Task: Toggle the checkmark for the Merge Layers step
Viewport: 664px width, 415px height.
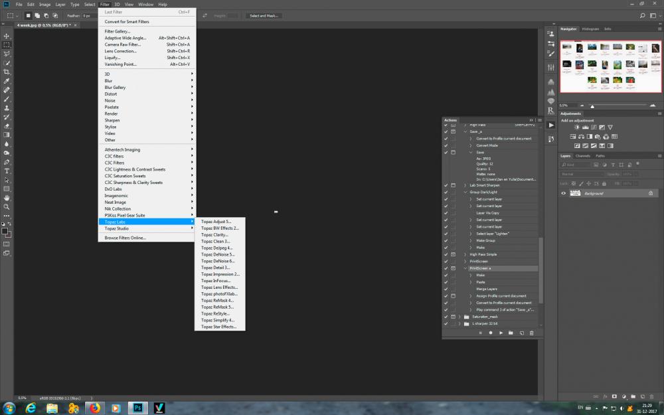Action: [x=446, y=289]
